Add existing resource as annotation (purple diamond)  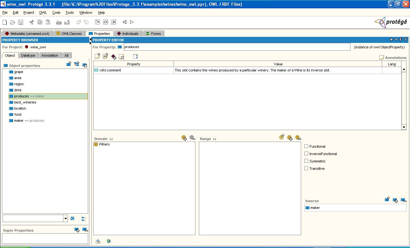click(113, 57)
